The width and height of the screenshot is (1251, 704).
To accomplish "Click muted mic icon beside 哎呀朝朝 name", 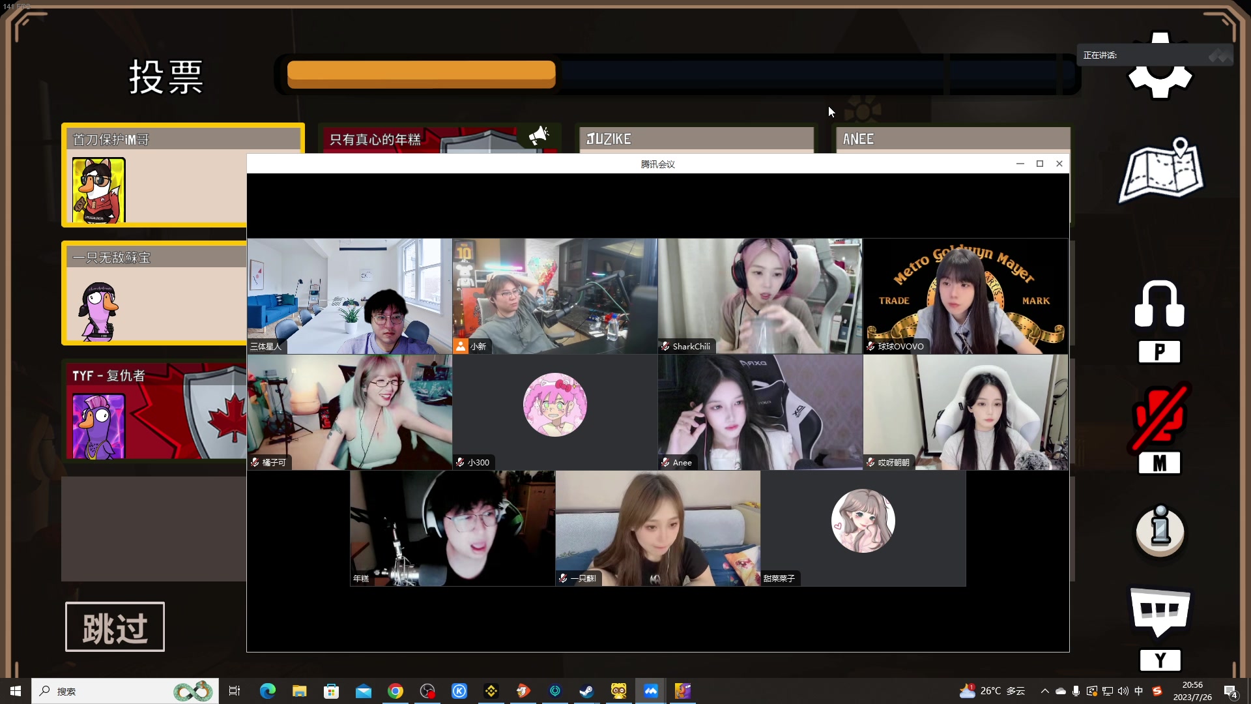I will coord(870,462).
